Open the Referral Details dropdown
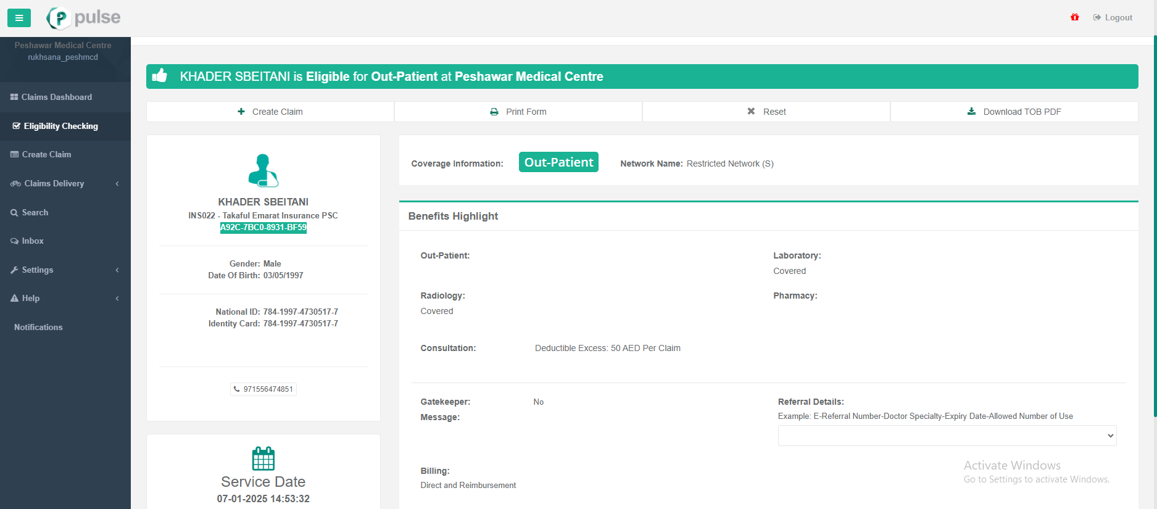 click(x=947, y=436)
